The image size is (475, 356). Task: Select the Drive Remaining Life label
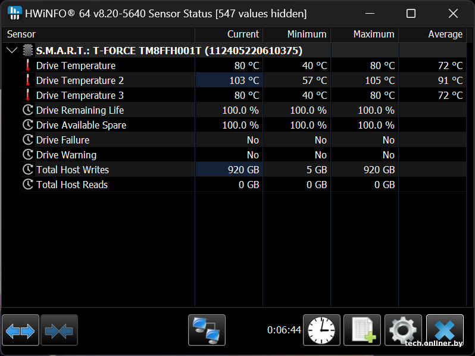click(x=80, y=110)
